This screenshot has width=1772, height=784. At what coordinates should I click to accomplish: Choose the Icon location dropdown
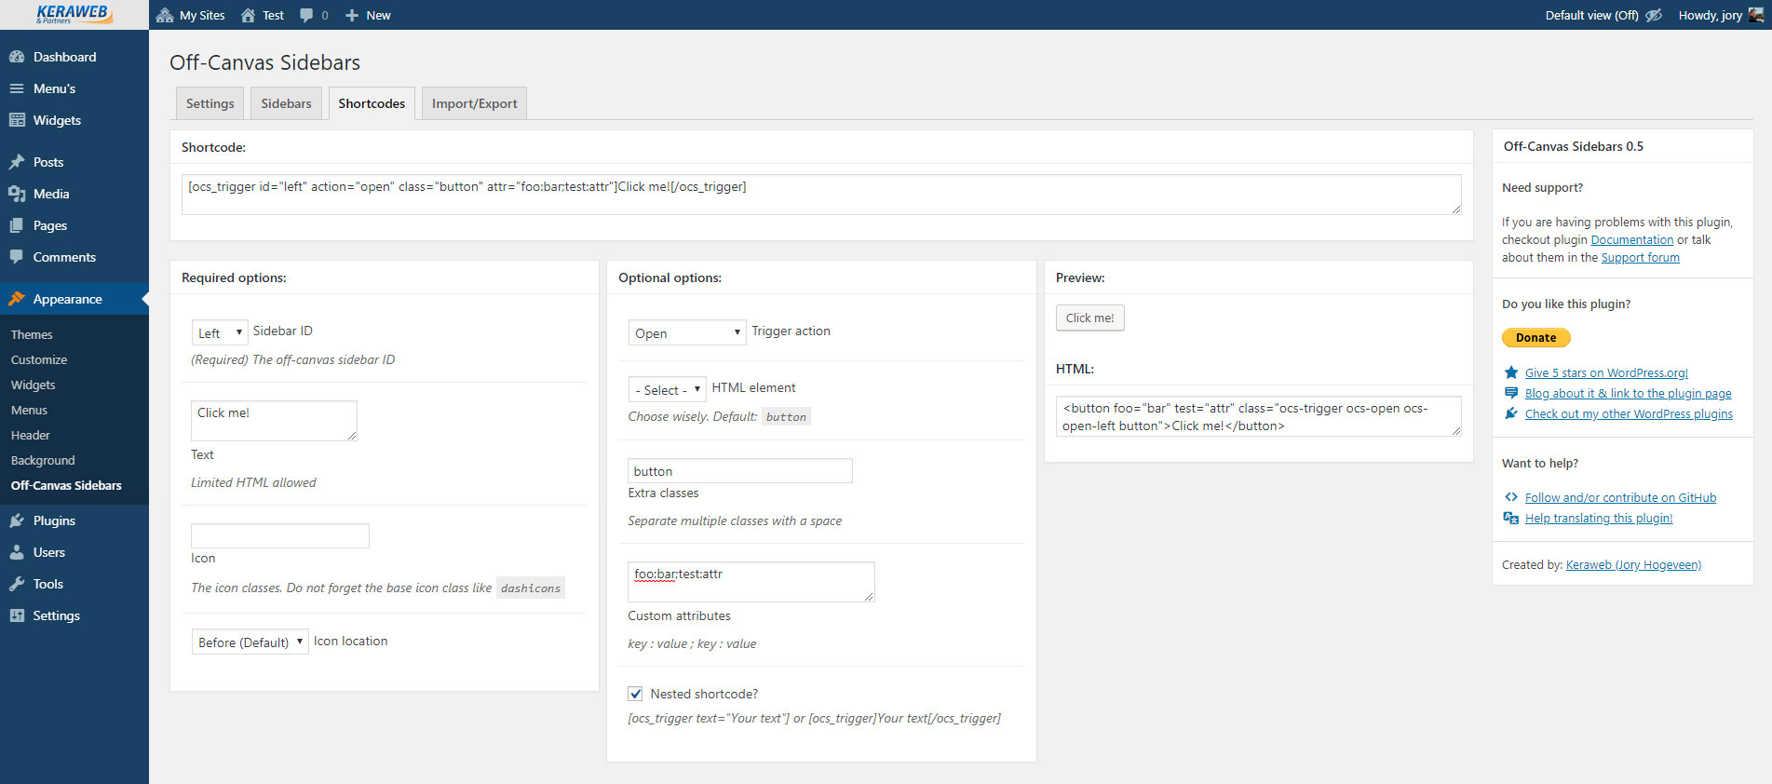(250, 642)
